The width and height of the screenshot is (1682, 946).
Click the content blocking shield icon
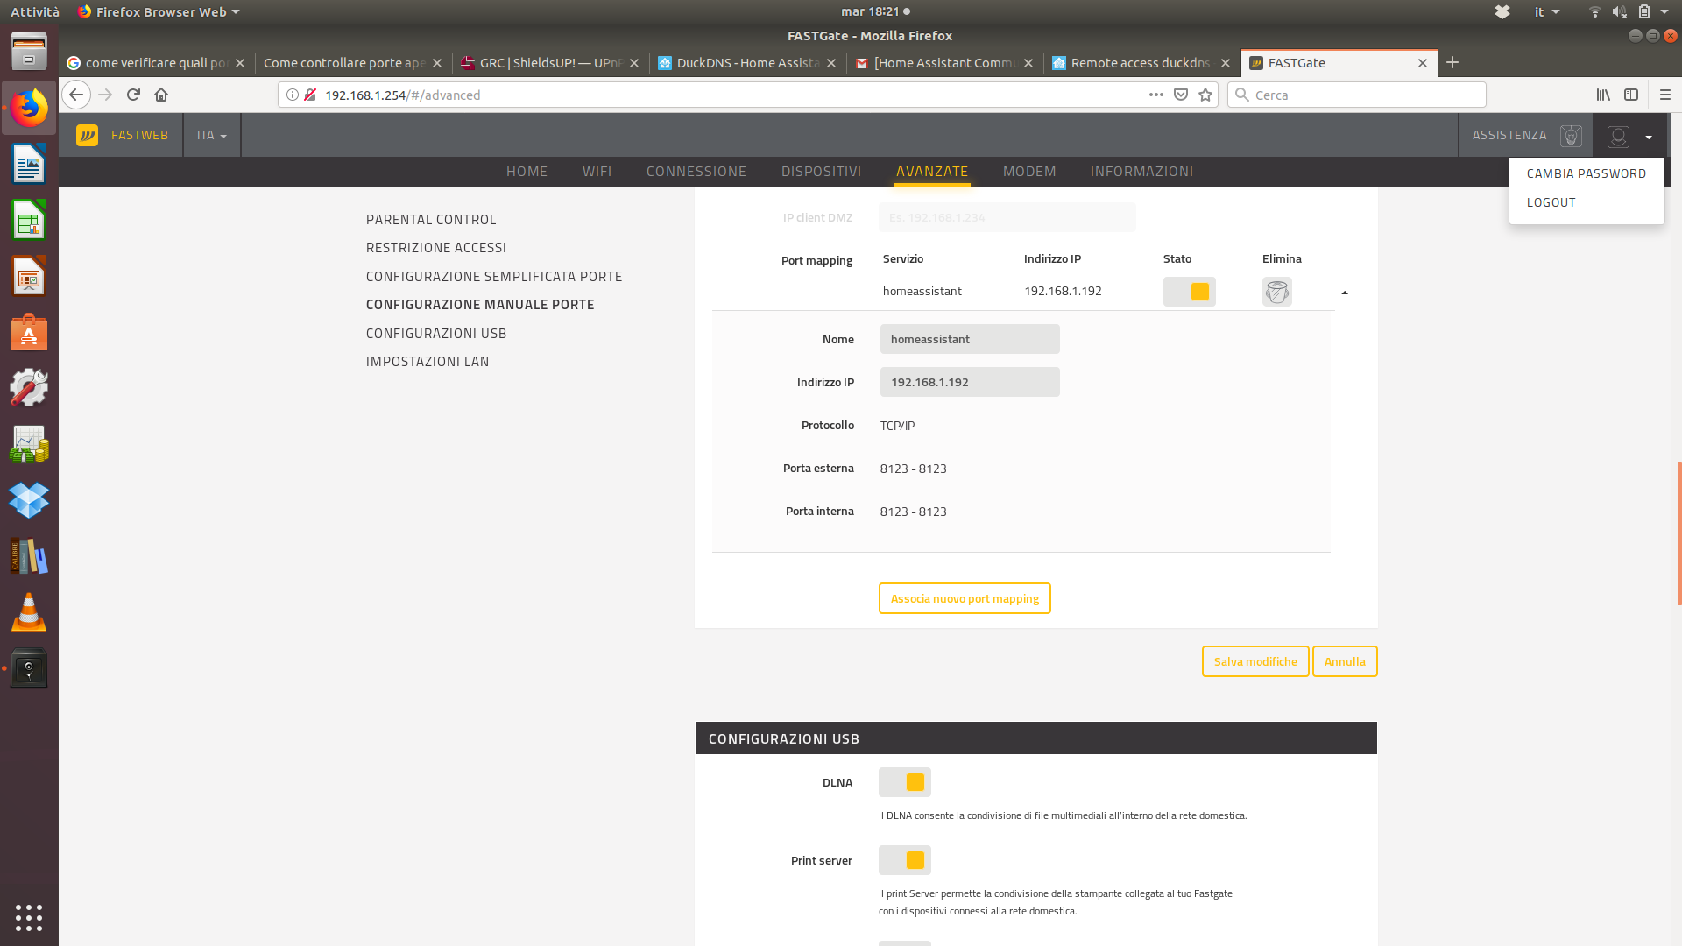coord(1180,95)
